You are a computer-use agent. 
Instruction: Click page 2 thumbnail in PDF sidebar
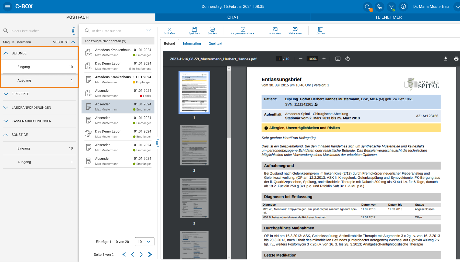194,145
